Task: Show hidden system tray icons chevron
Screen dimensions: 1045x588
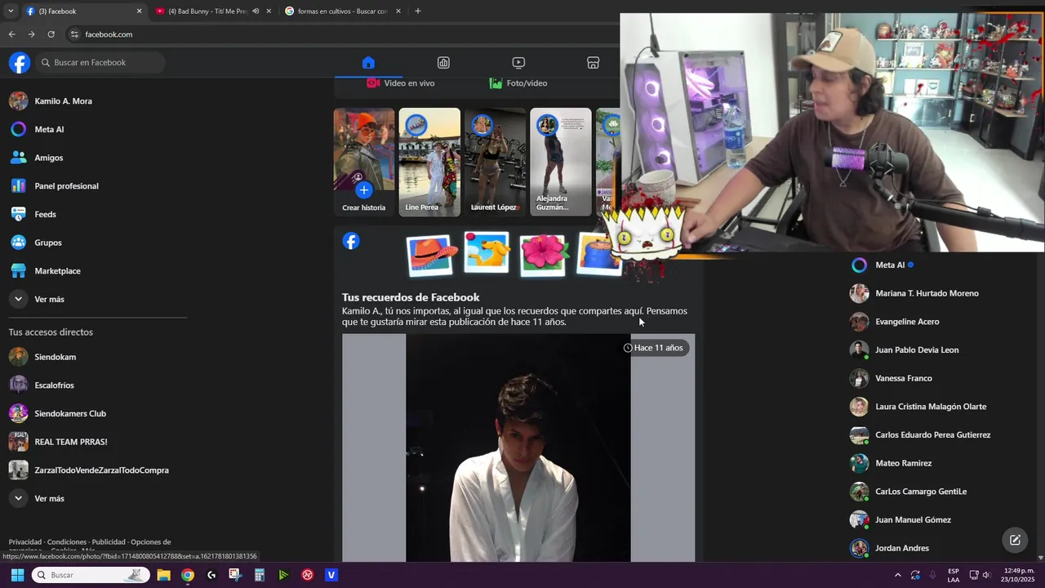Action: click(897, 575)
